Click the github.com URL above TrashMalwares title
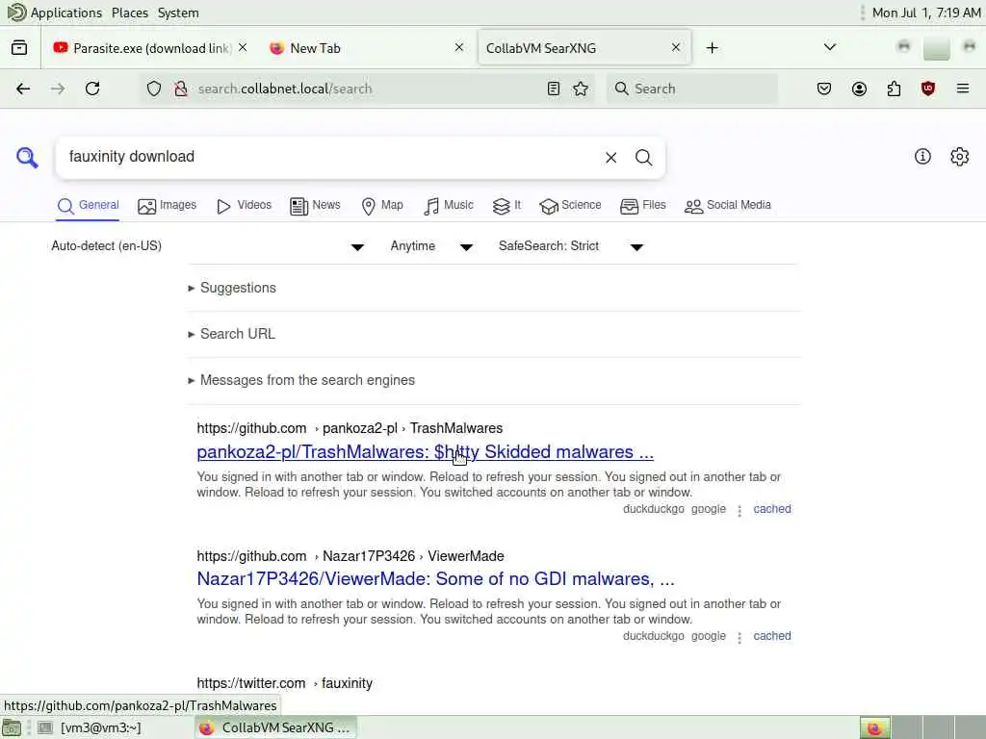986x739 pixels. pyautogui.click(x=350, y=428)
